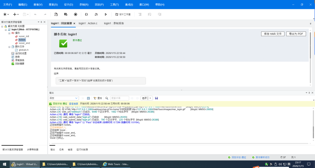Click the save icon in output panel
The image size is (315, 168).
tap(157, 98)
